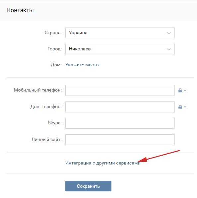Focus the Доп. телефон input field
Screen dimensions: 197x198
click(x=120, y=107)
